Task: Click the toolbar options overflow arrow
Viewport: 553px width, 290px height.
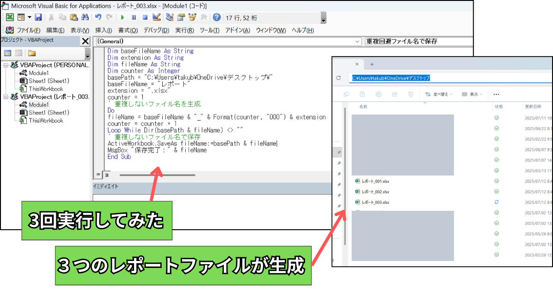Action: pos(324,18)
